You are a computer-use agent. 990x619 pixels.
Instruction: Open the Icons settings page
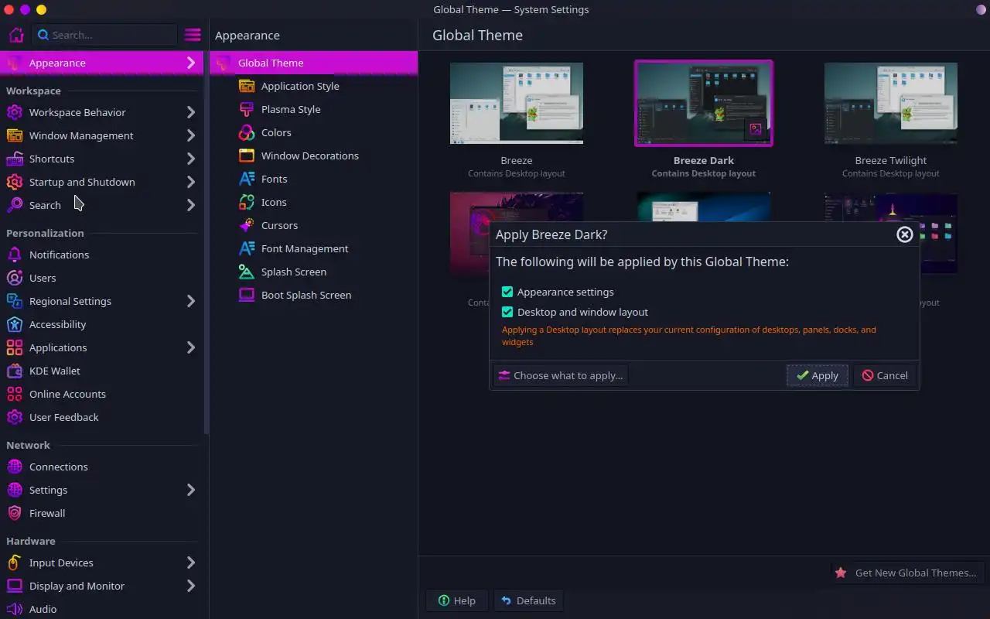tap(313, 202)
